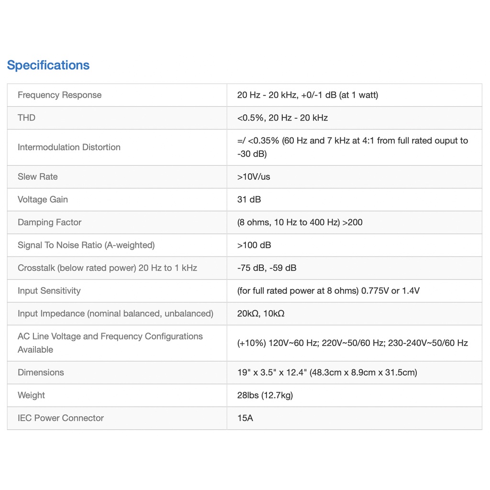Select the Frequency Response row label
The height and width of the screenshot is (490, 490).
(x=59, y=95)
